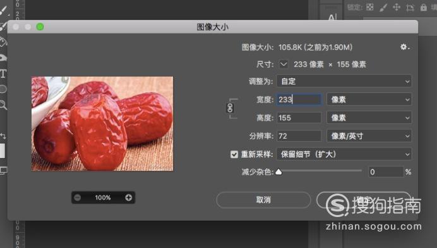Screen dimensions: 437x248
Task: Click the confirm button right of 取消
Action: [x=363, y=200]
